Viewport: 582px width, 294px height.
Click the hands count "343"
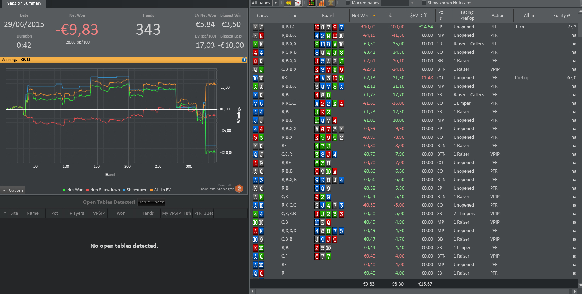click(x=148, y=29)
